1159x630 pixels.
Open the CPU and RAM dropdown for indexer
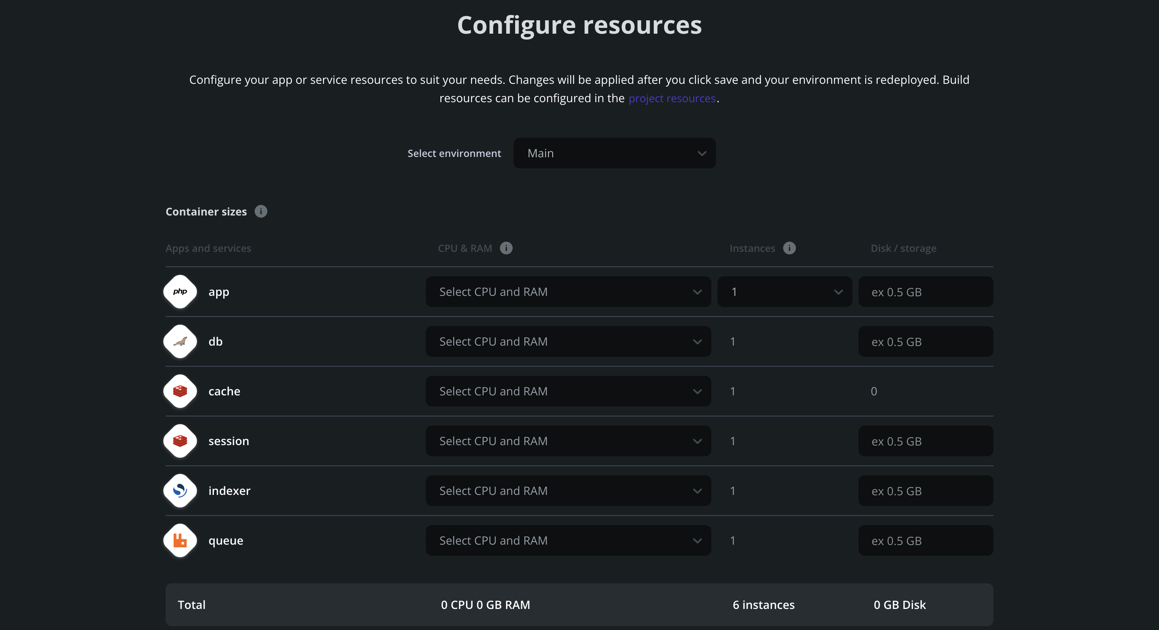pyautogui.click(x=568, y=491)
